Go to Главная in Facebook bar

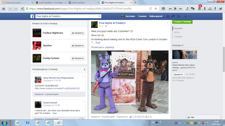pos(142,16)
